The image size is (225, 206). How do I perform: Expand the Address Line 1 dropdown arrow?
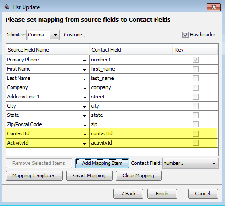coord(85,97)
